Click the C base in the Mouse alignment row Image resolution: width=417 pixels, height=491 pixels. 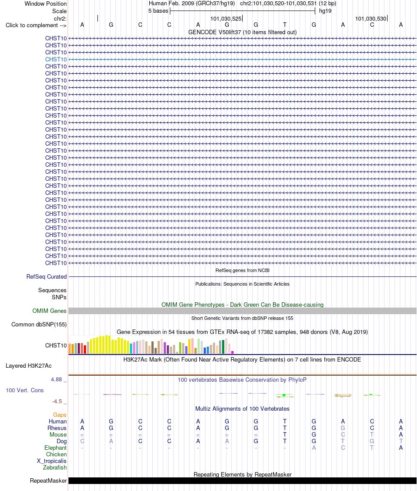(x=343, y=435)
